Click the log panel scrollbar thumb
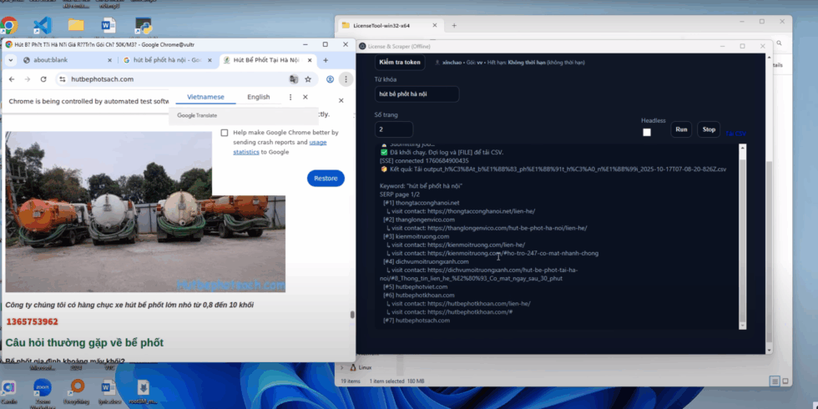 (x=742, y=236)
